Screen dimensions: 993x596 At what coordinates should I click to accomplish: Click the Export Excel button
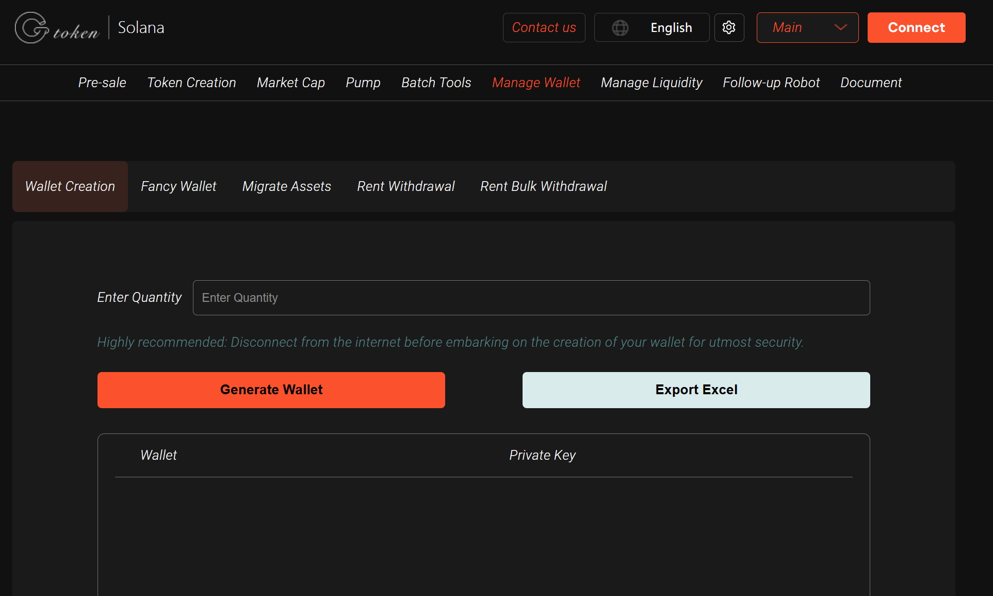tap(696, 390)
